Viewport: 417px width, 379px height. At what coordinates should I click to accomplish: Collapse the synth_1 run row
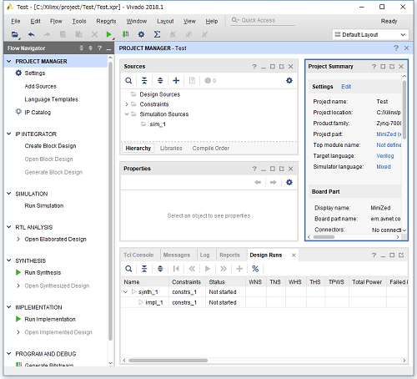(x=125, y=292)
